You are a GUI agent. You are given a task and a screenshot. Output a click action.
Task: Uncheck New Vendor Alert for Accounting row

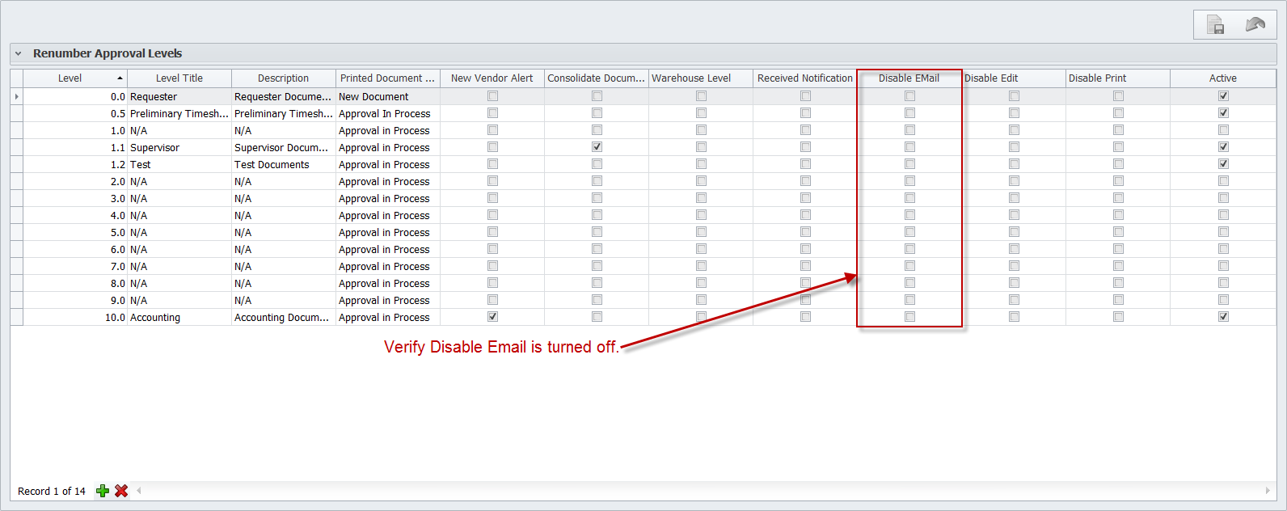coord(492,317)
